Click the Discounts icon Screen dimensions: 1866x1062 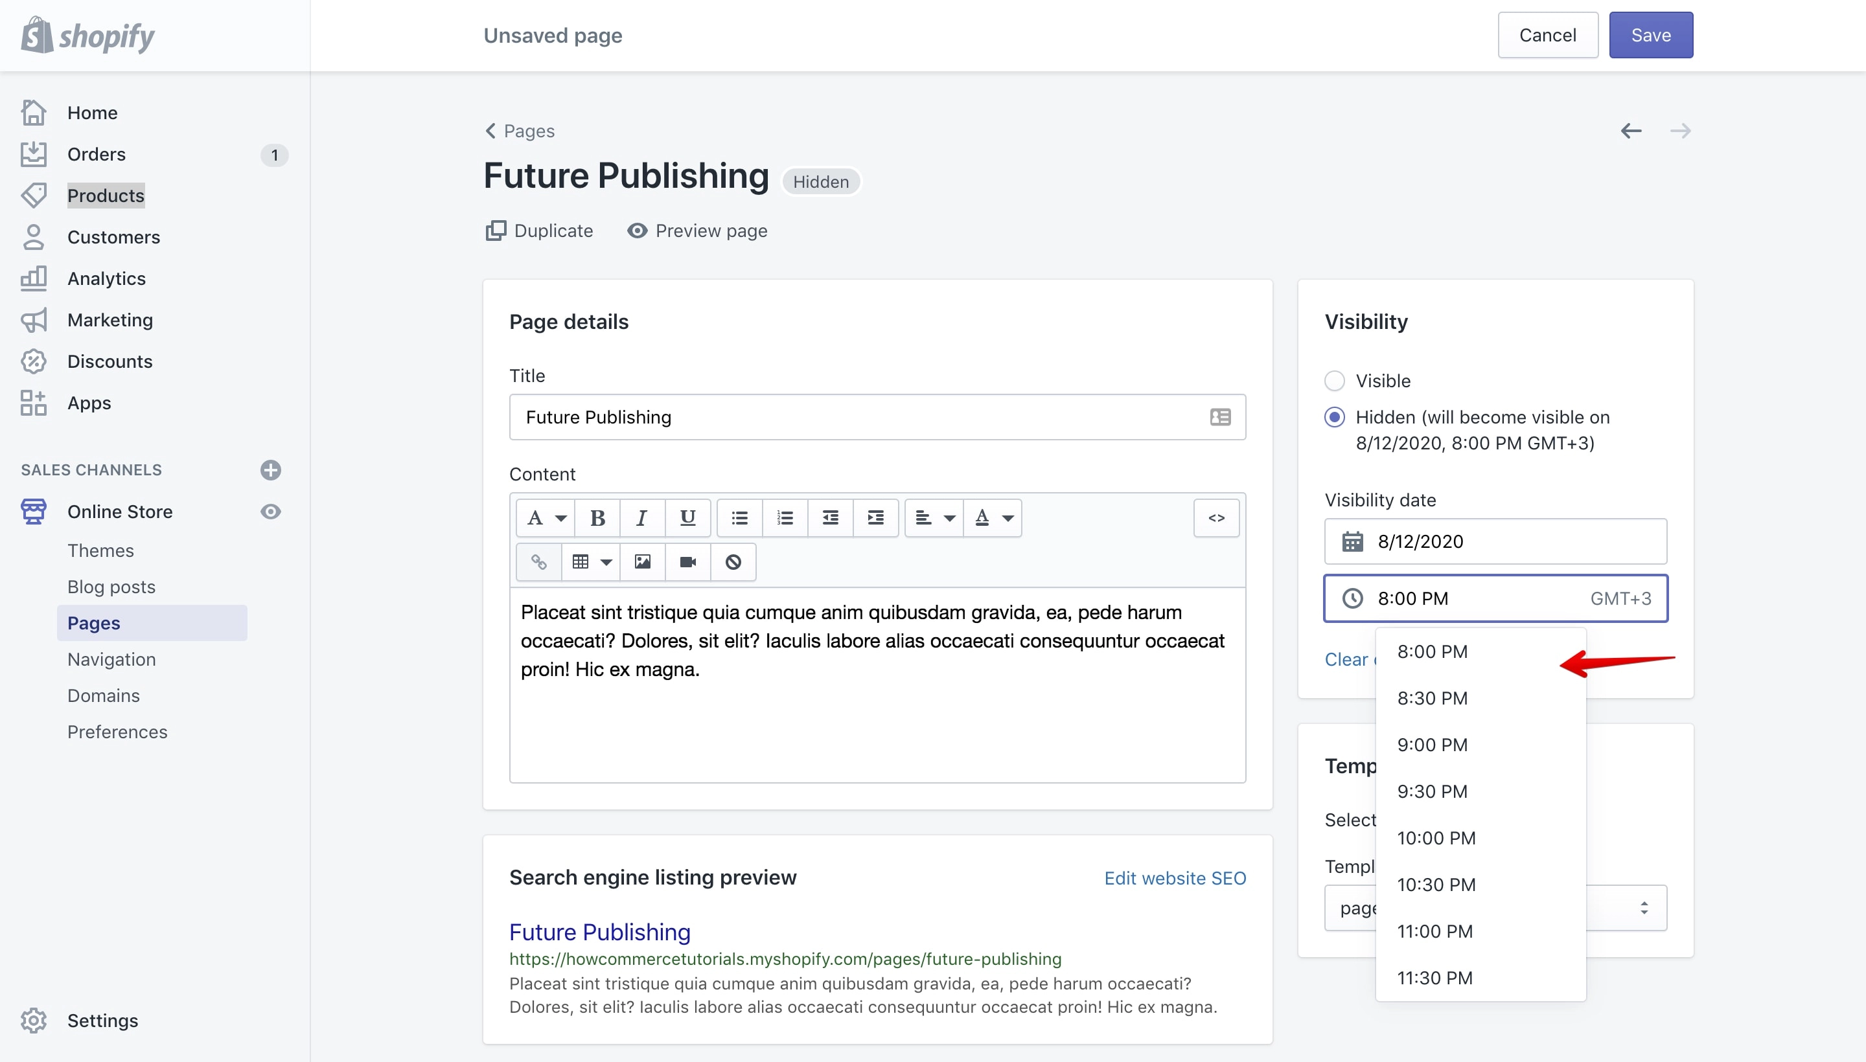[34, 362]
